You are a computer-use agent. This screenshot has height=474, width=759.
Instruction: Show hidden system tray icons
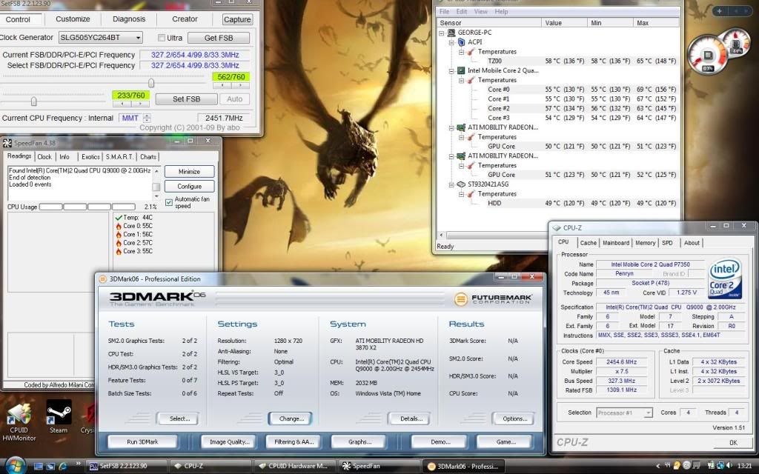tap(658, 466)
